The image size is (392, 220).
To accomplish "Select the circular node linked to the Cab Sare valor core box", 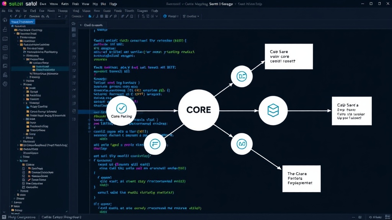I will click(x=242, y=76).
